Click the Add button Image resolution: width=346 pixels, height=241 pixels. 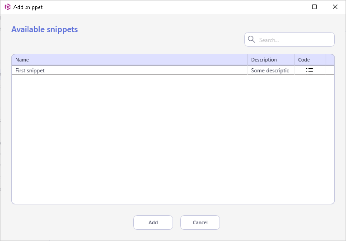click(153, 222)
